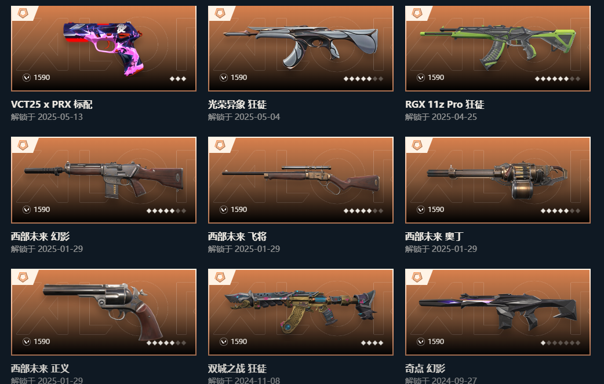
Task: Click tier badge icon on 西部未来 奥丁 card
Action: pyautogui.click(x=417, y=145)
